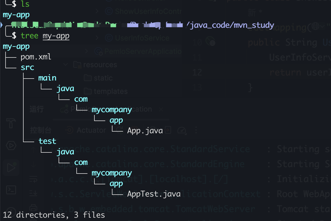Expand the ShowUserInfoController class node
Viewport: 331px width, 221px height.
click(x=97, y=11)
